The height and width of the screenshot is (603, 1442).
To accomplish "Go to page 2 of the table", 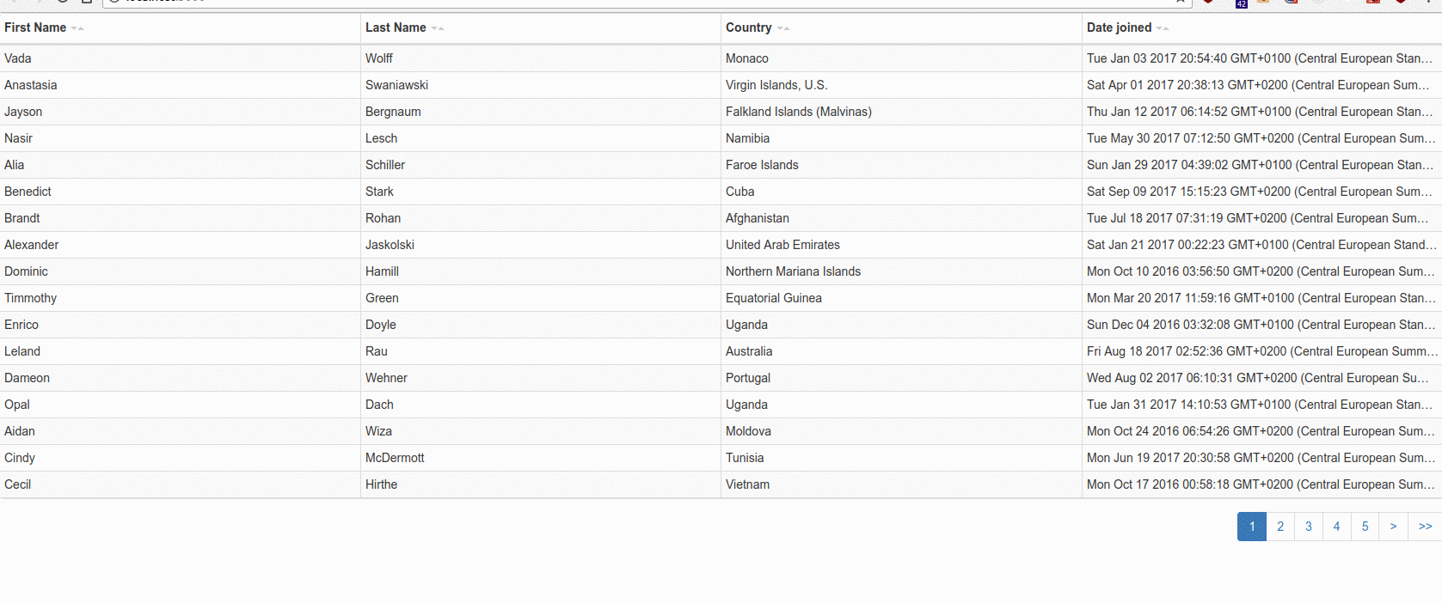I will point(1280,527).
